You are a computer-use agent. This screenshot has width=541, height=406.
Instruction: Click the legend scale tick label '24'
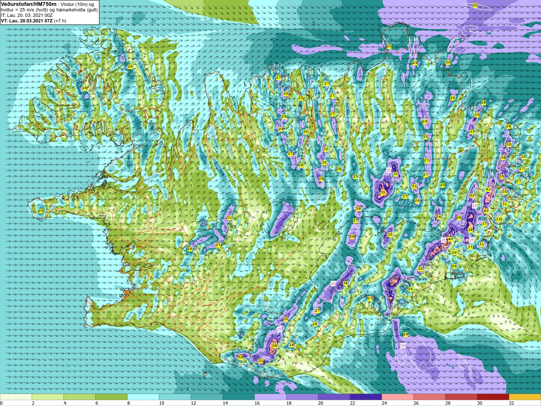[384, 403]
